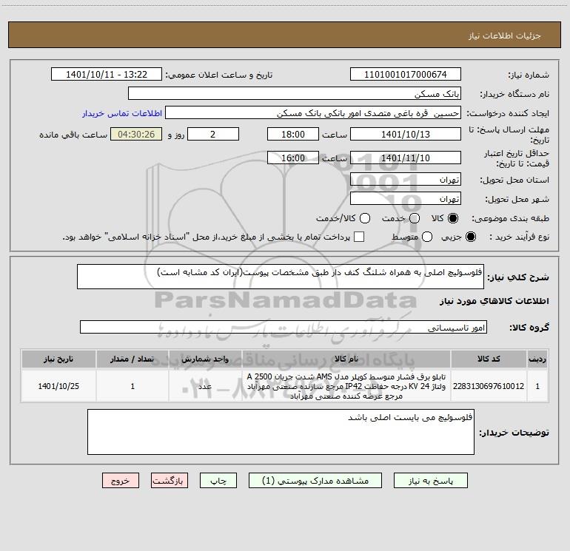The width and height of the screenshot is (570, 551).
Task: Click the تعداد / مقدار column header
Action: tap(133, 359)
